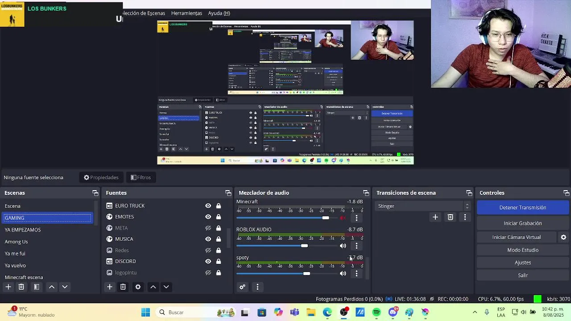Unlock the EURO TRUCK source

click(219, 206)
